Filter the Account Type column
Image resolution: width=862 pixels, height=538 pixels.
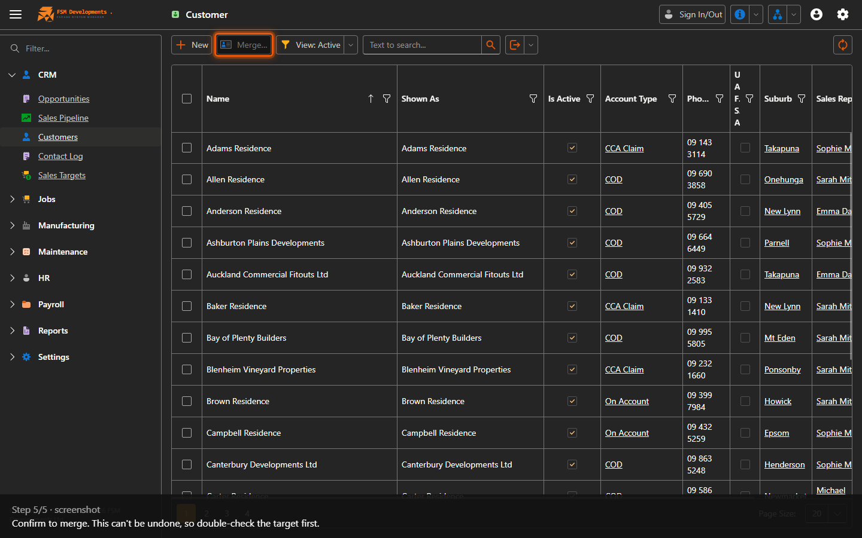(672, 99)
